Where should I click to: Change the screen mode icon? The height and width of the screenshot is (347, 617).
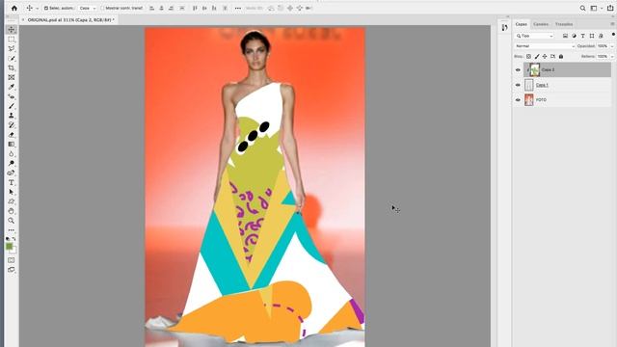coord(12,270)
